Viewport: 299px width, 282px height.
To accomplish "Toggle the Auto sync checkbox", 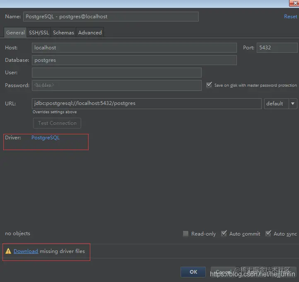I will pyautogui.click(x=268, y=233).
